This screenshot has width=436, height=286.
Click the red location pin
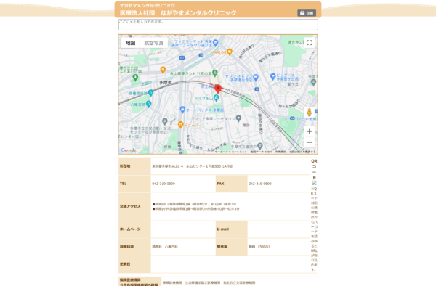pyautogui.click(x=218, y=89)
